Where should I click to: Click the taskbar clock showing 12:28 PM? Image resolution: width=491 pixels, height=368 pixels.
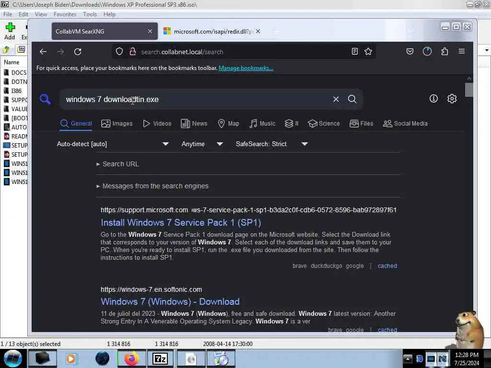pos(467,358)
